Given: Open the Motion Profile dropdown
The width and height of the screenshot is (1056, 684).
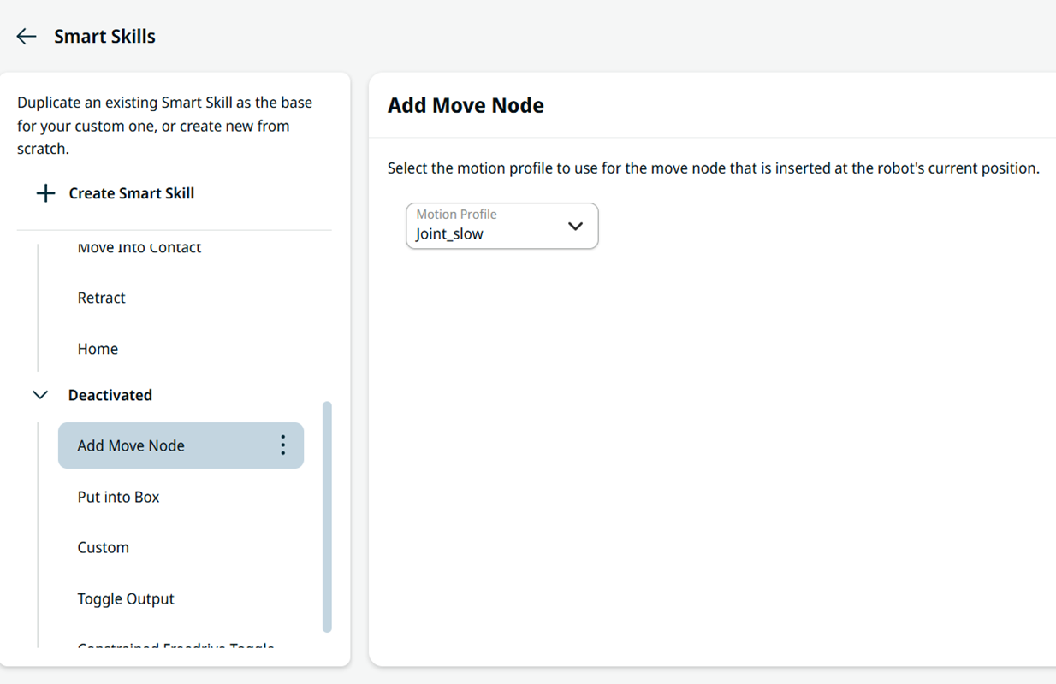Looking at the screenshot, I should coord(501,226).
